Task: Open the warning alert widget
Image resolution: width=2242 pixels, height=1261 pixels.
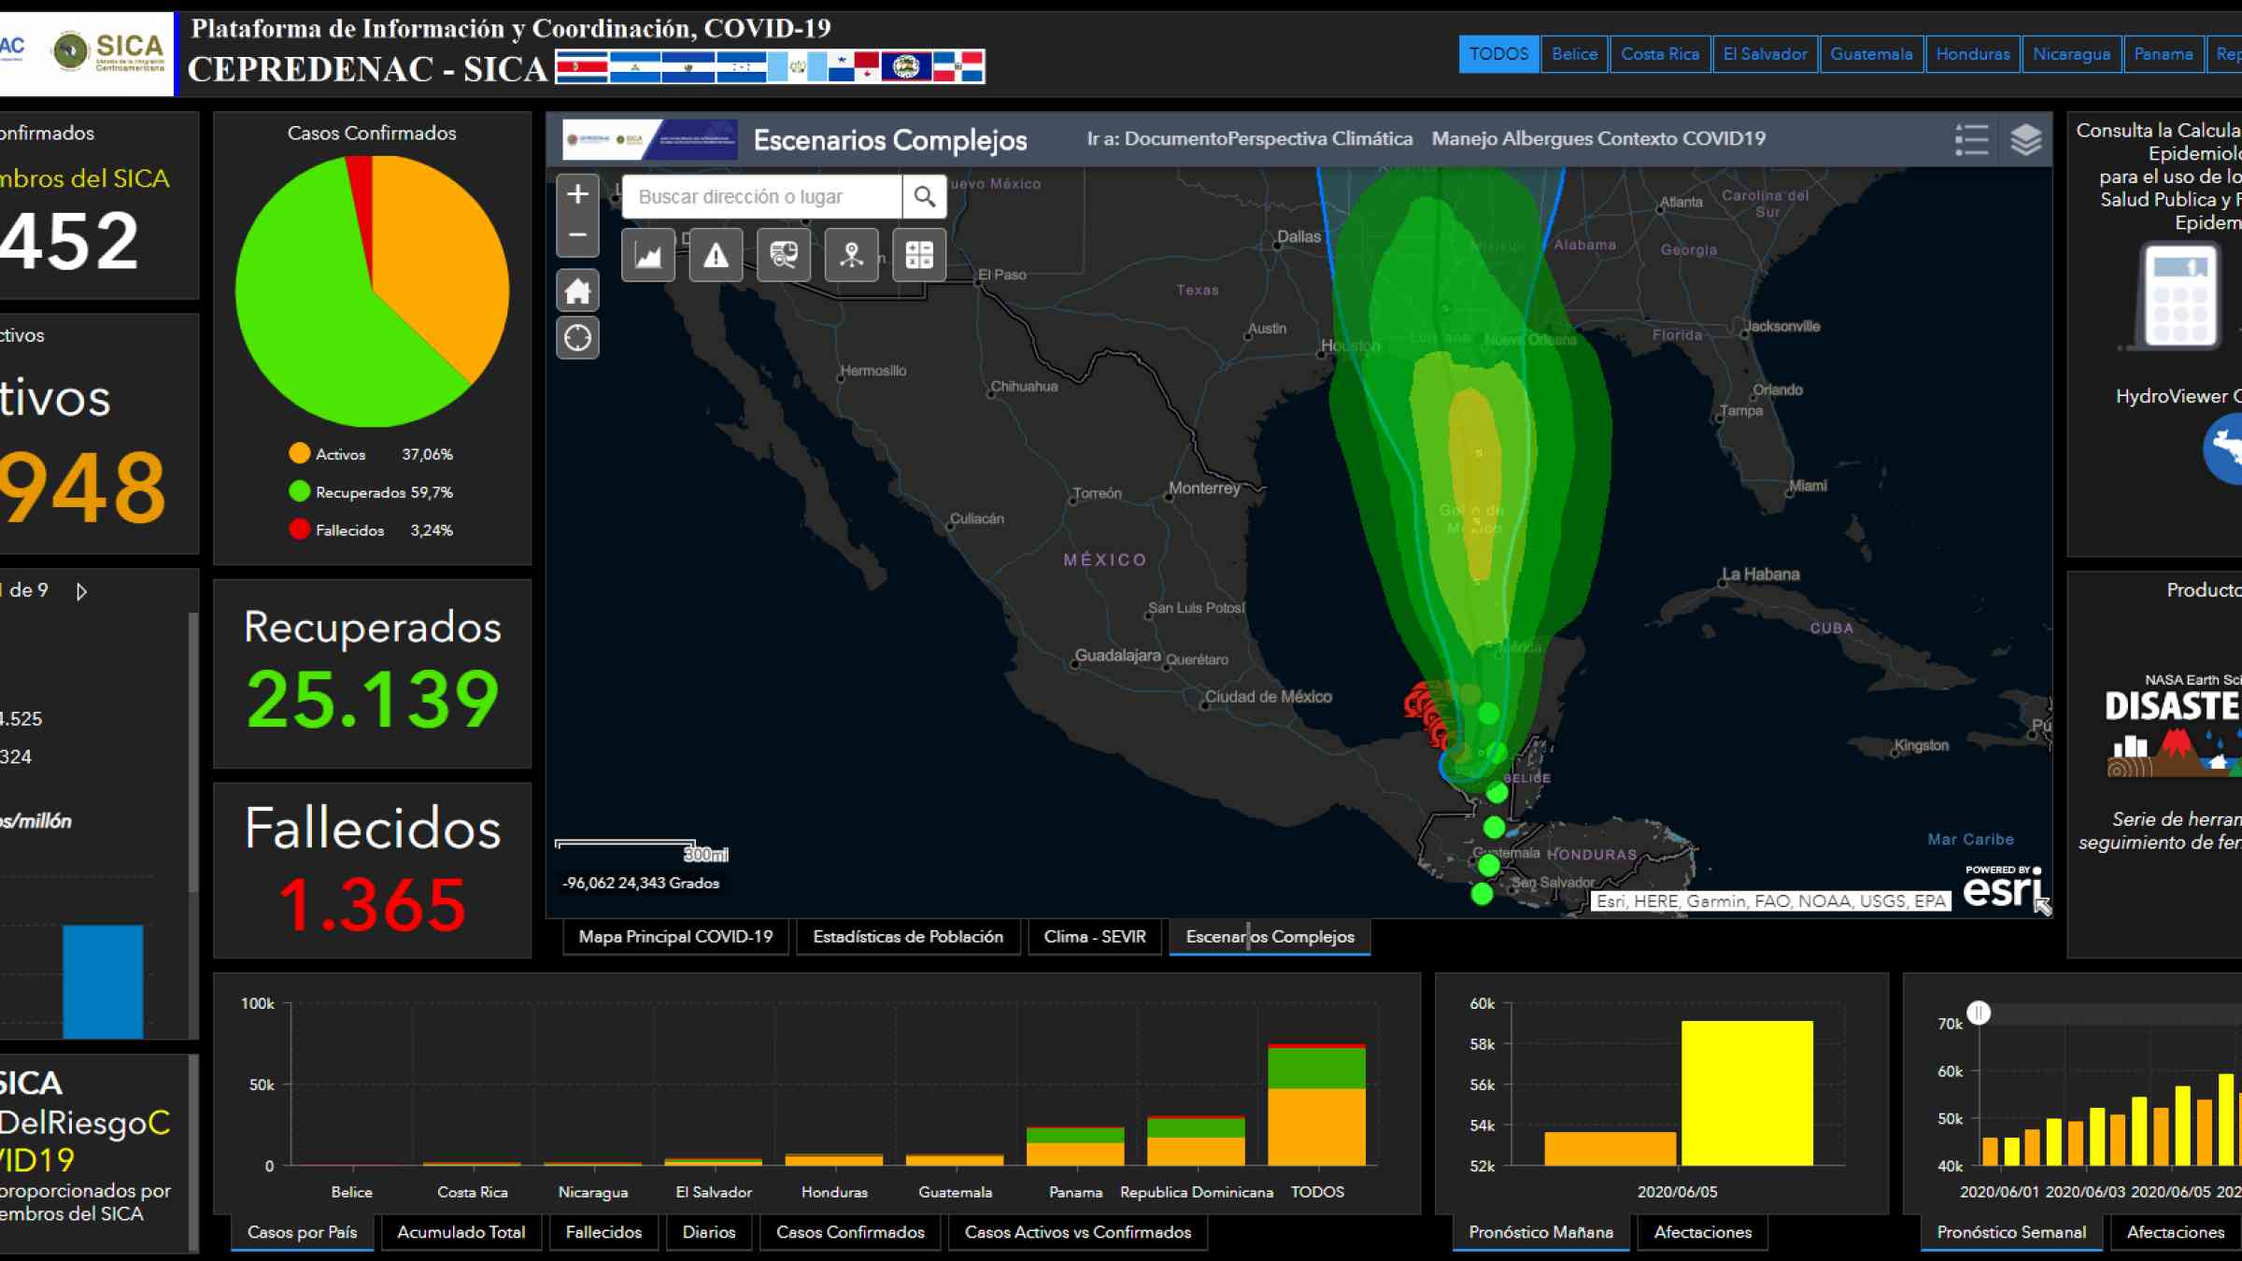Action: [x=716, y=255]
